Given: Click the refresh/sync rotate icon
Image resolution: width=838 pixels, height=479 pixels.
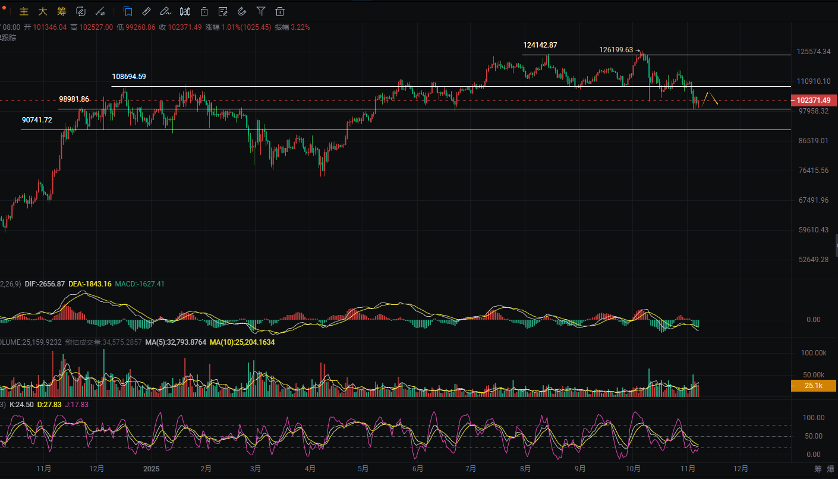Looking at the screenshot, I should pos(81,11).
